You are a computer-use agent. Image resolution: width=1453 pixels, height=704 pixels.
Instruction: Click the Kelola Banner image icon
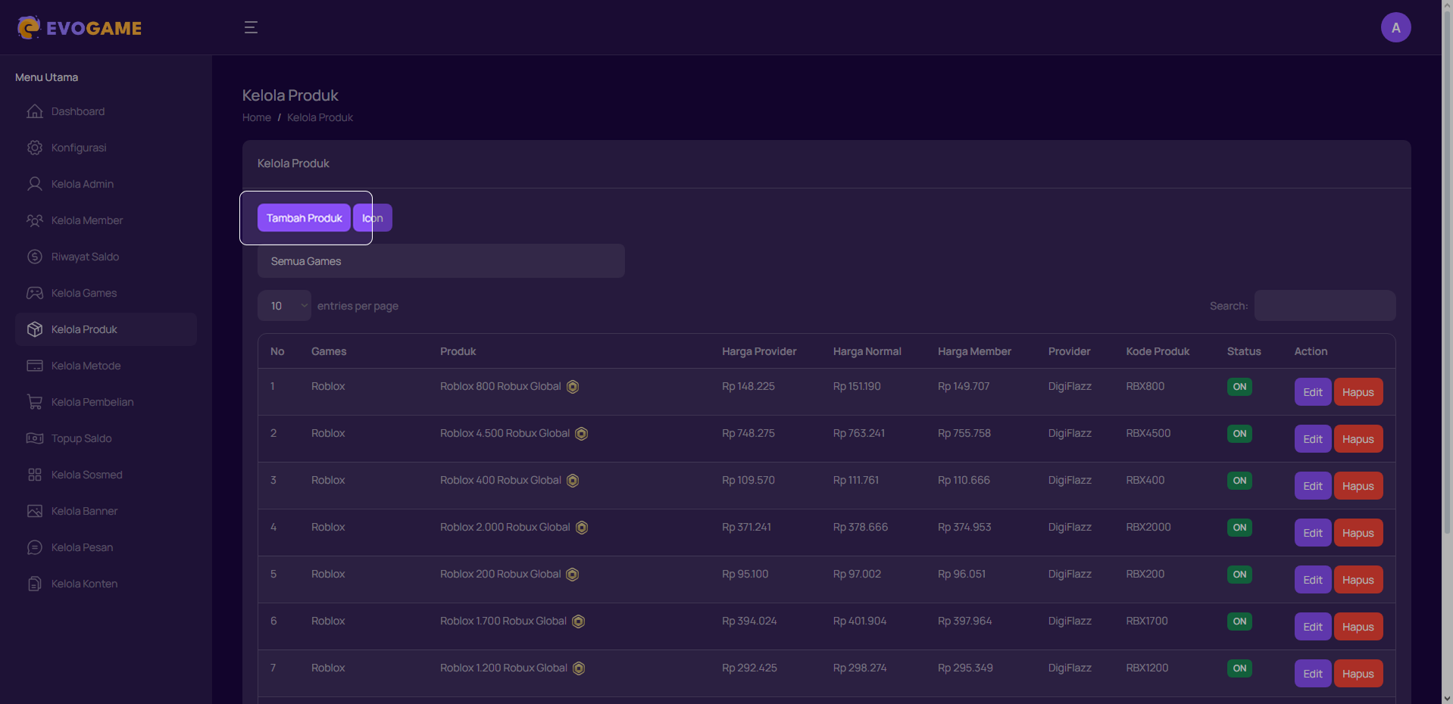point(35,511)
